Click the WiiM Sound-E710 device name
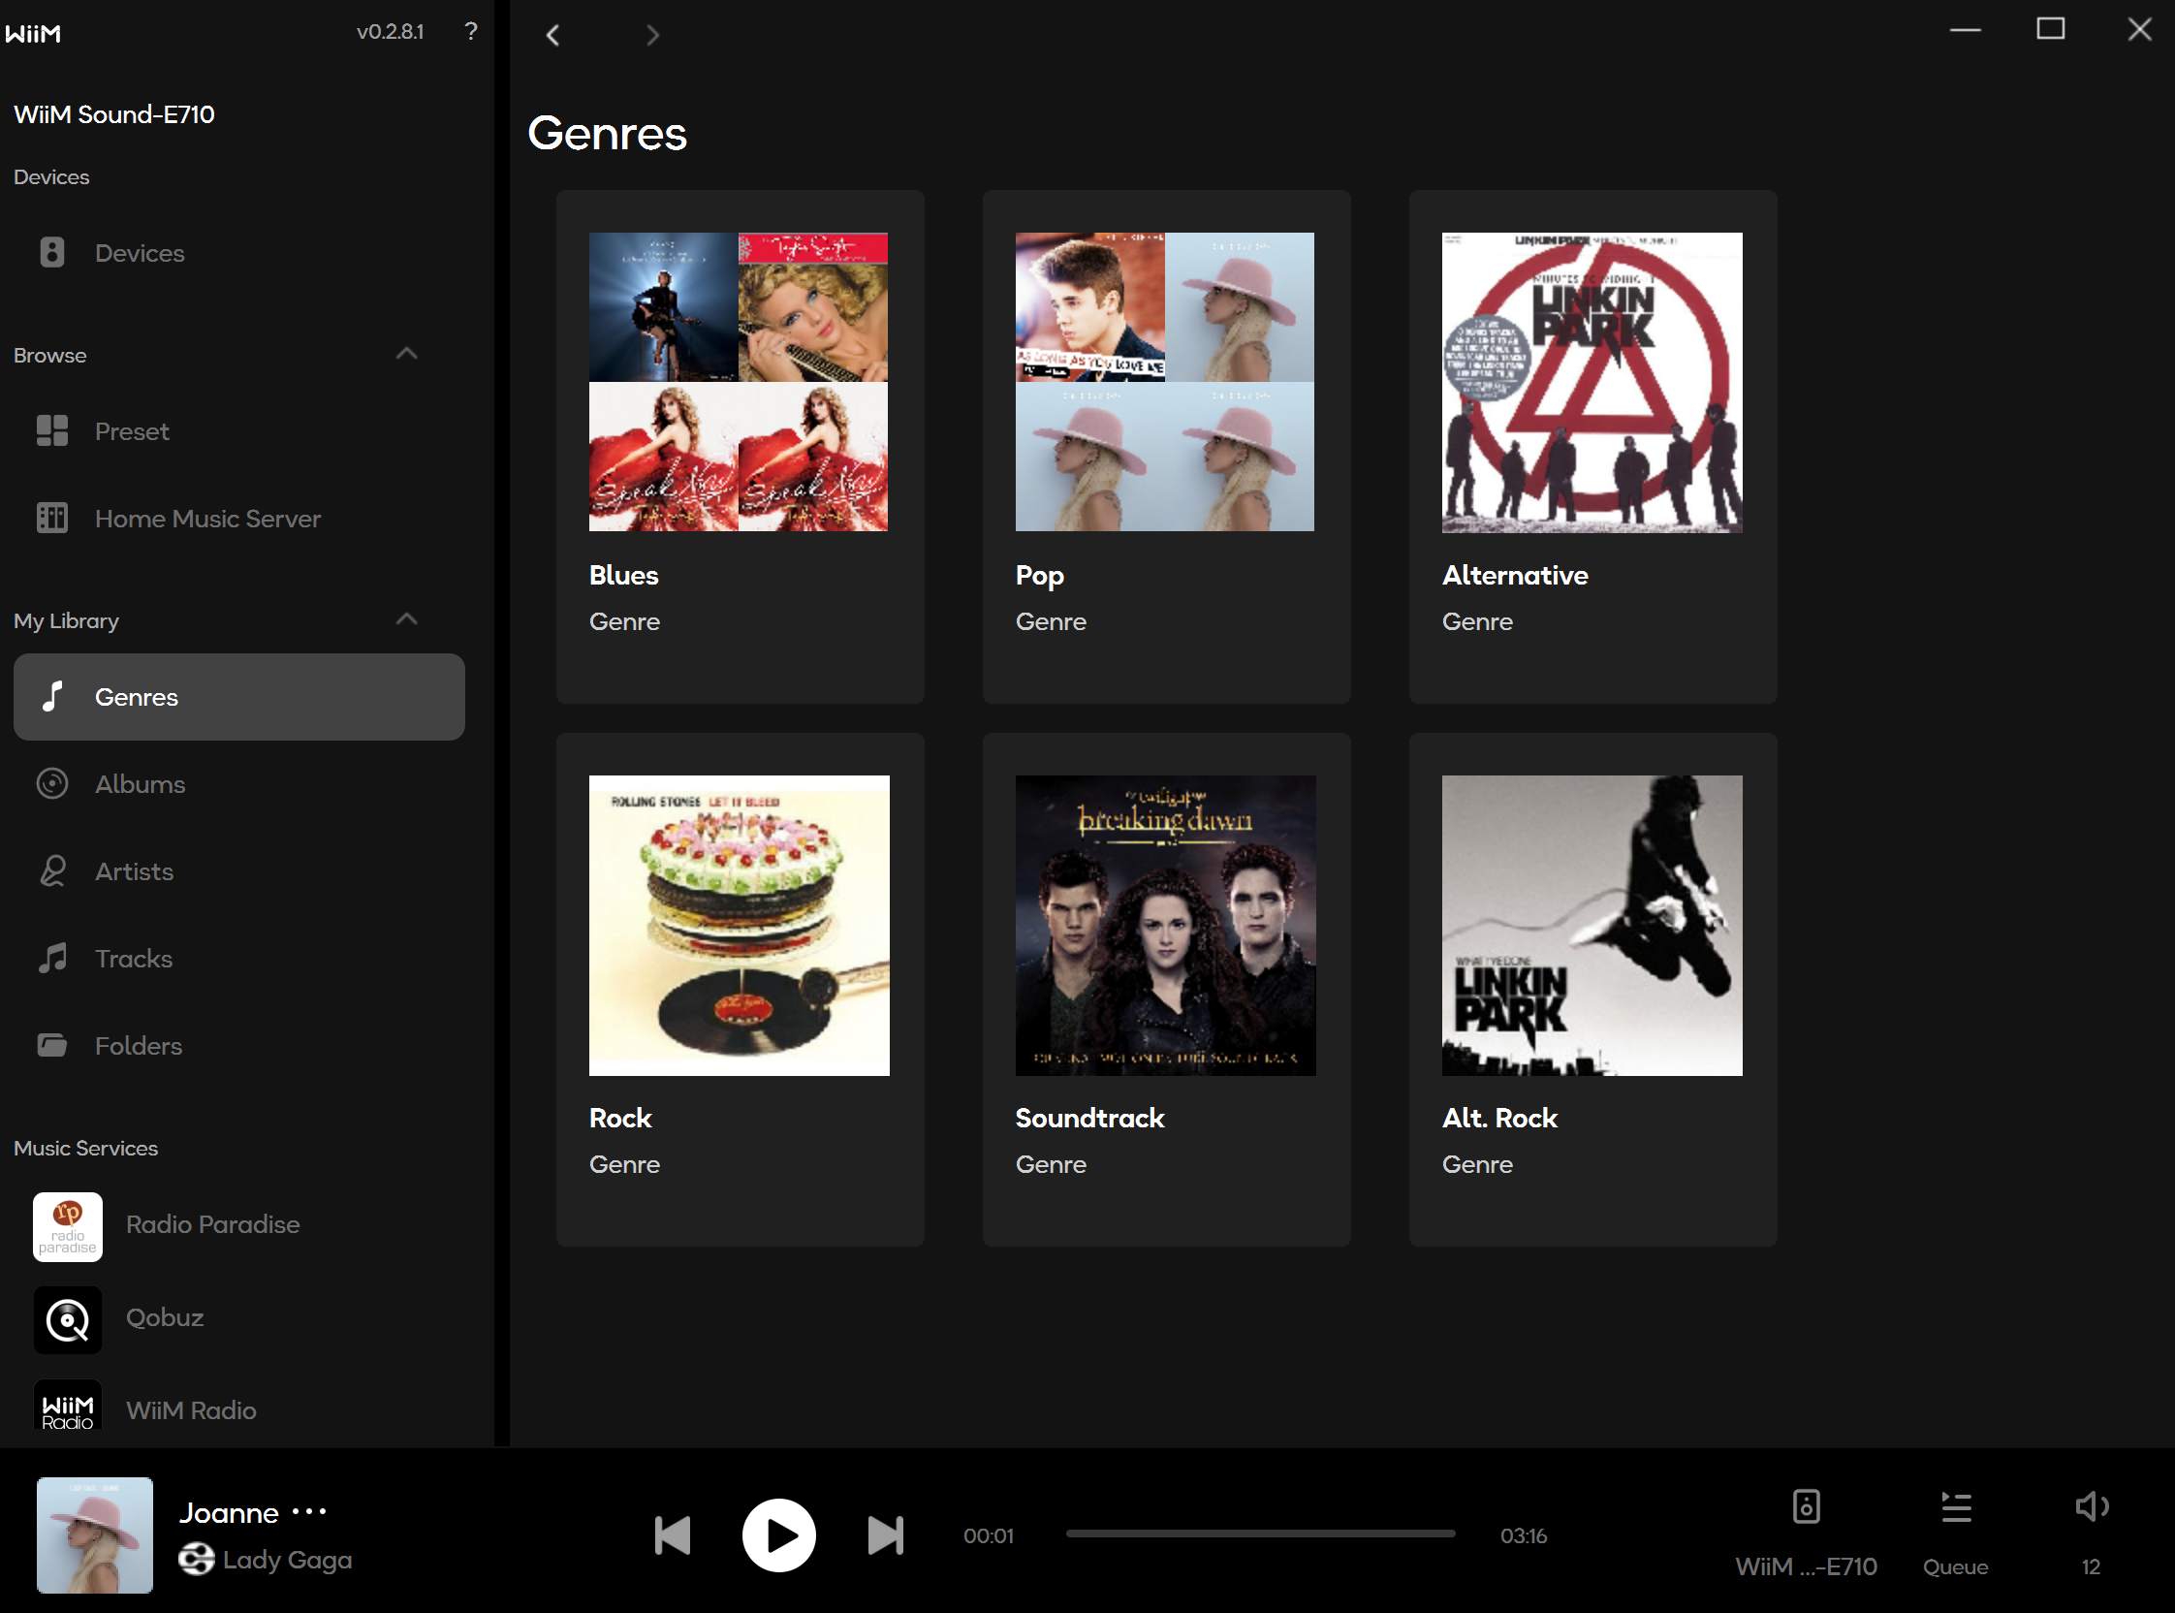This screenshot has width=2175, height=1613. coord(114,114)
